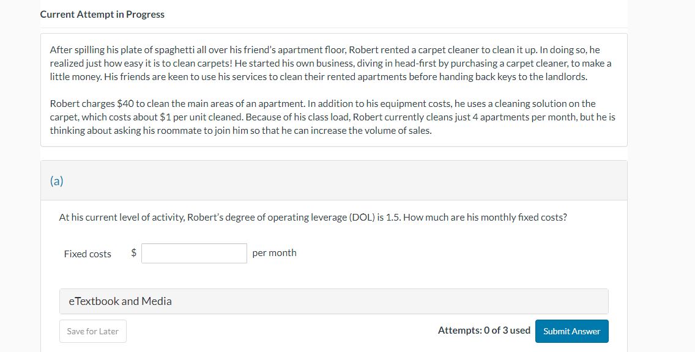Expand the eTextbook and Media section

point(120,301)
